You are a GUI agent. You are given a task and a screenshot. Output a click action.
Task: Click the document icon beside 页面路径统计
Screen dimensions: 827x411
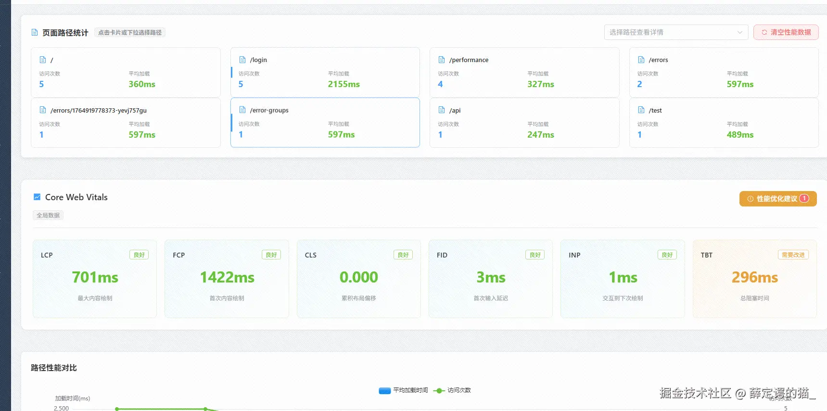click(x=35, y=32)
